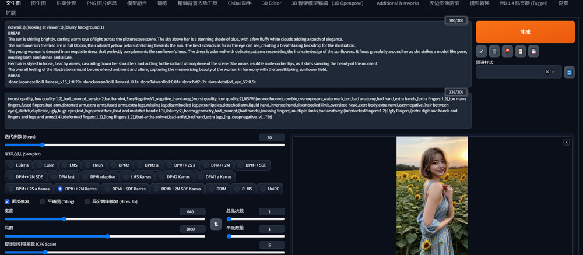Click the clipboard icon to apply styles
Screen dimensions: 583x255
pos(520,52)
